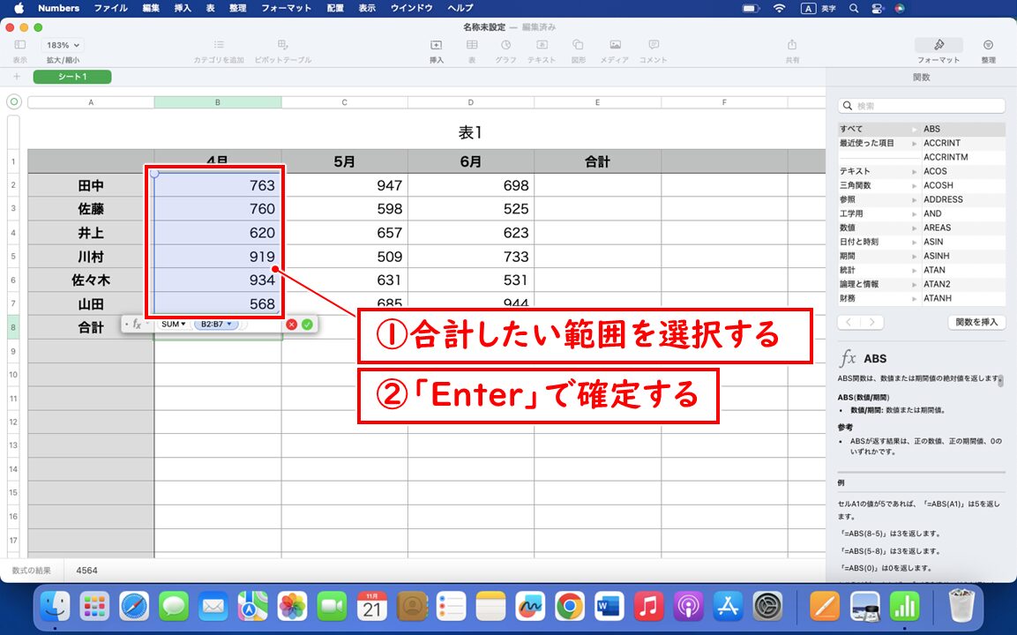The height and width of the screenshot is (635, 1017).
Task: Click the 関数を挿入 button
Action: point(976,321)
